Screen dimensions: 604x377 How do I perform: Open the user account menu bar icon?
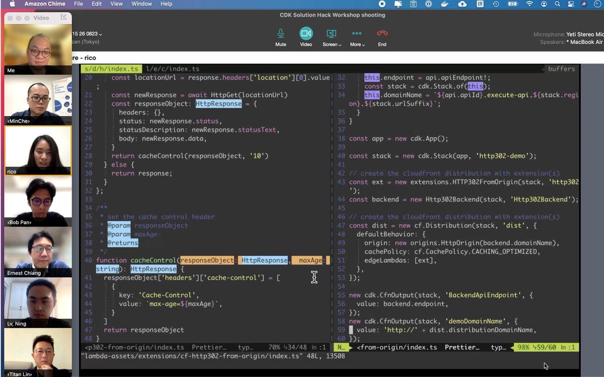coord(544,4)
